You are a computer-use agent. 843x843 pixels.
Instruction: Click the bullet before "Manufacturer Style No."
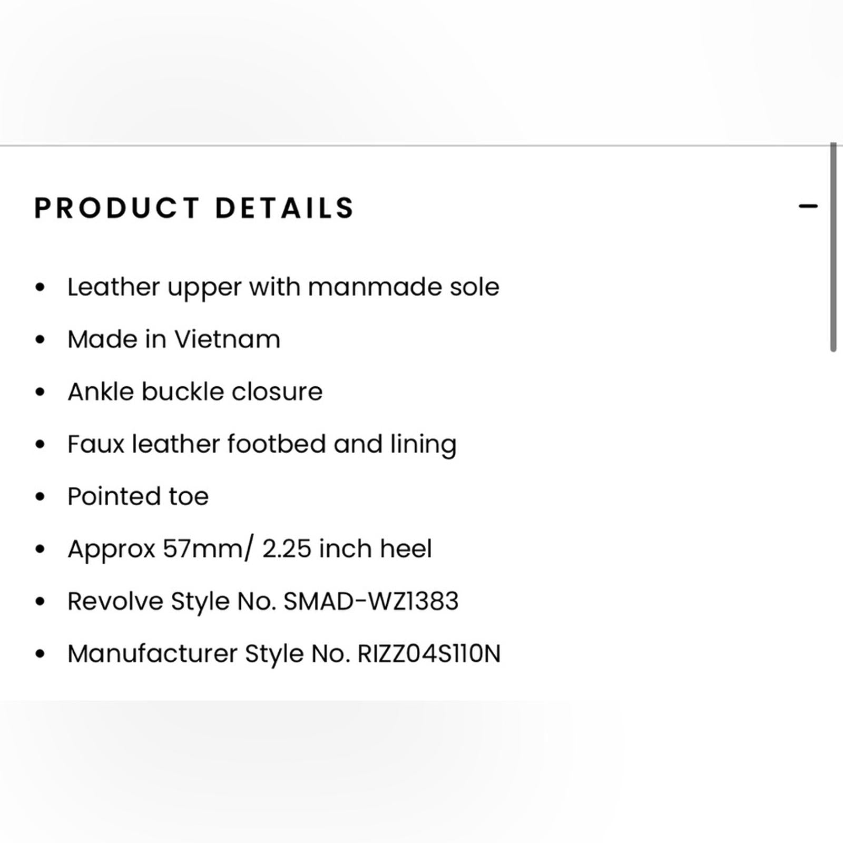tap(40, 654)
